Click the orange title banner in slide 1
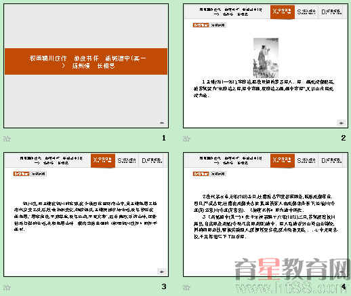The height and width of the screenshot is (296, 351). click(86, 61)
